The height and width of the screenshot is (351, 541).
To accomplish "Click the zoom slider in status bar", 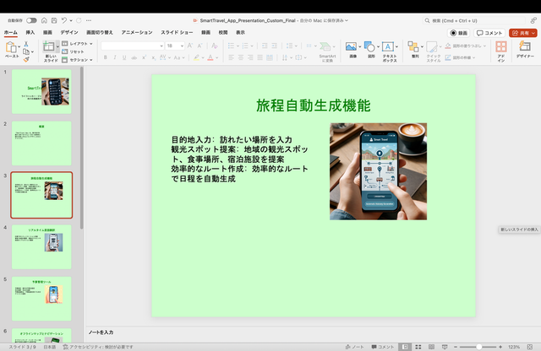I will [x=480, y=347].
